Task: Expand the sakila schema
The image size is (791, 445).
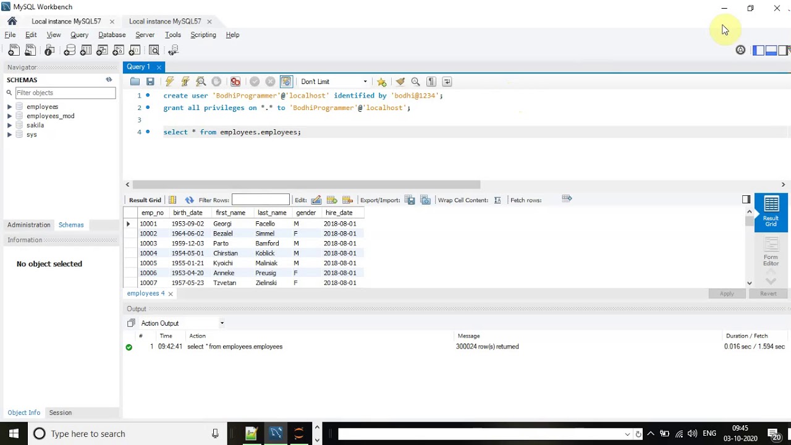Action: [9, 125]
